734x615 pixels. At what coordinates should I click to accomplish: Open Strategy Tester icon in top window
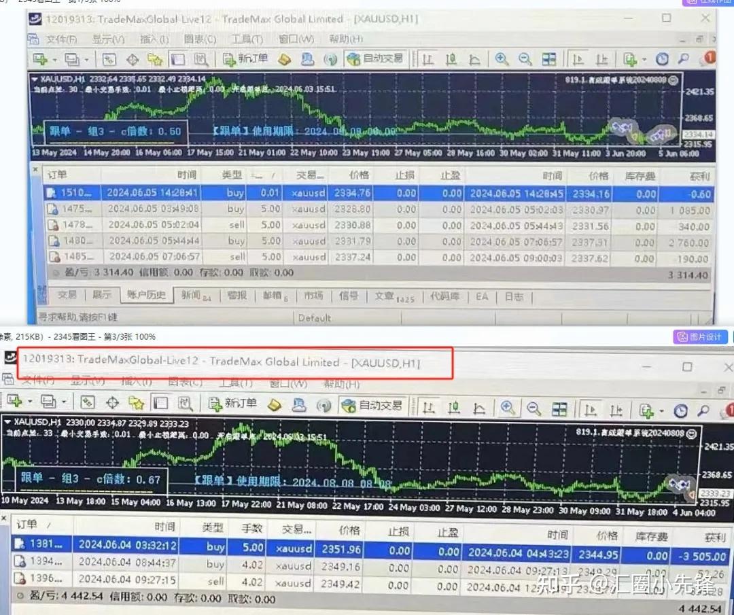(x=200, y=59)
